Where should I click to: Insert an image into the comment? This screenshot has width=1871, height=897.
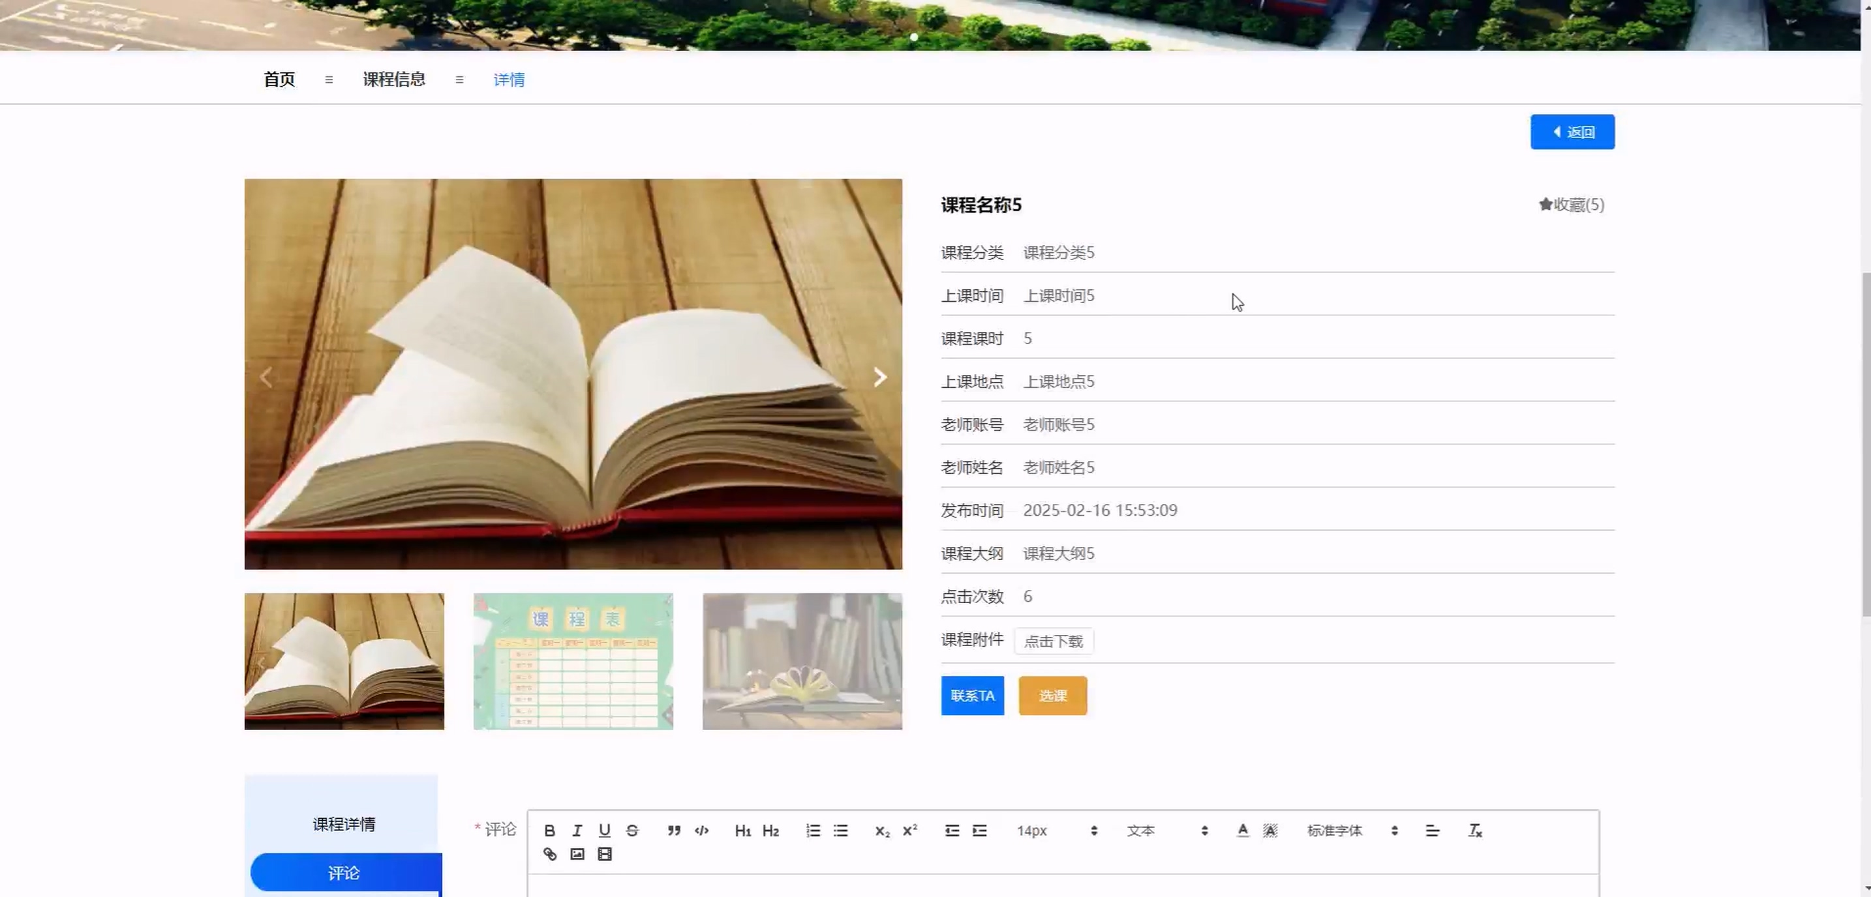(577, 854)
